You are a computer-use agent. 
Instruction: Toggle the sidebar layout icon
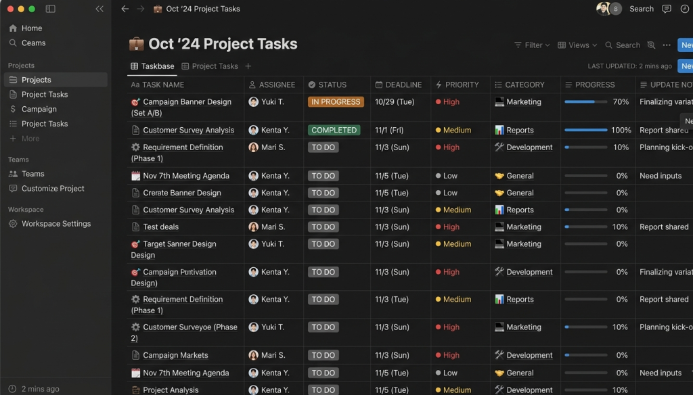[x=51, y=9]
